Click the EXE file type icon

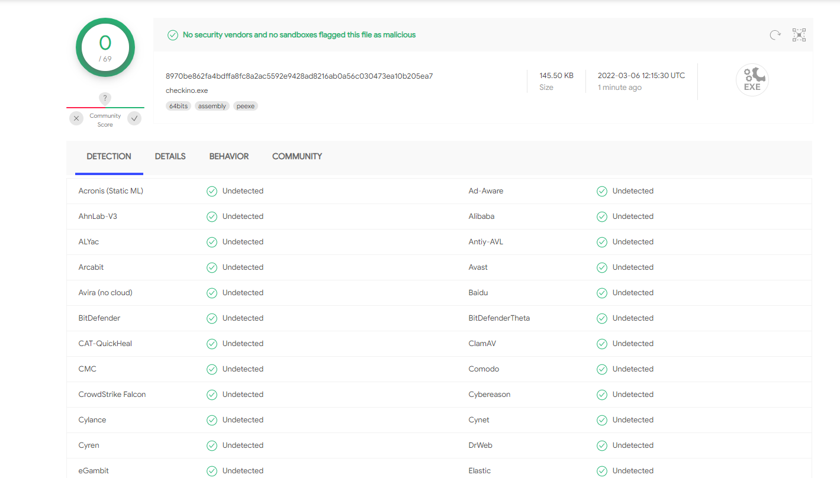pos(752,80)
